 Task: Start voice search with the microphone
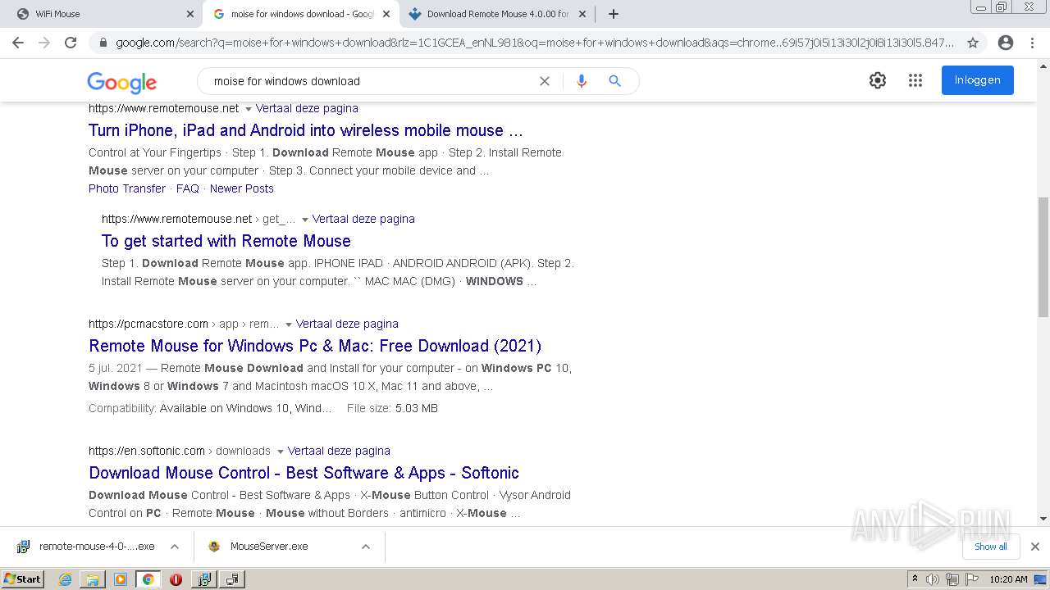point(582,81)
